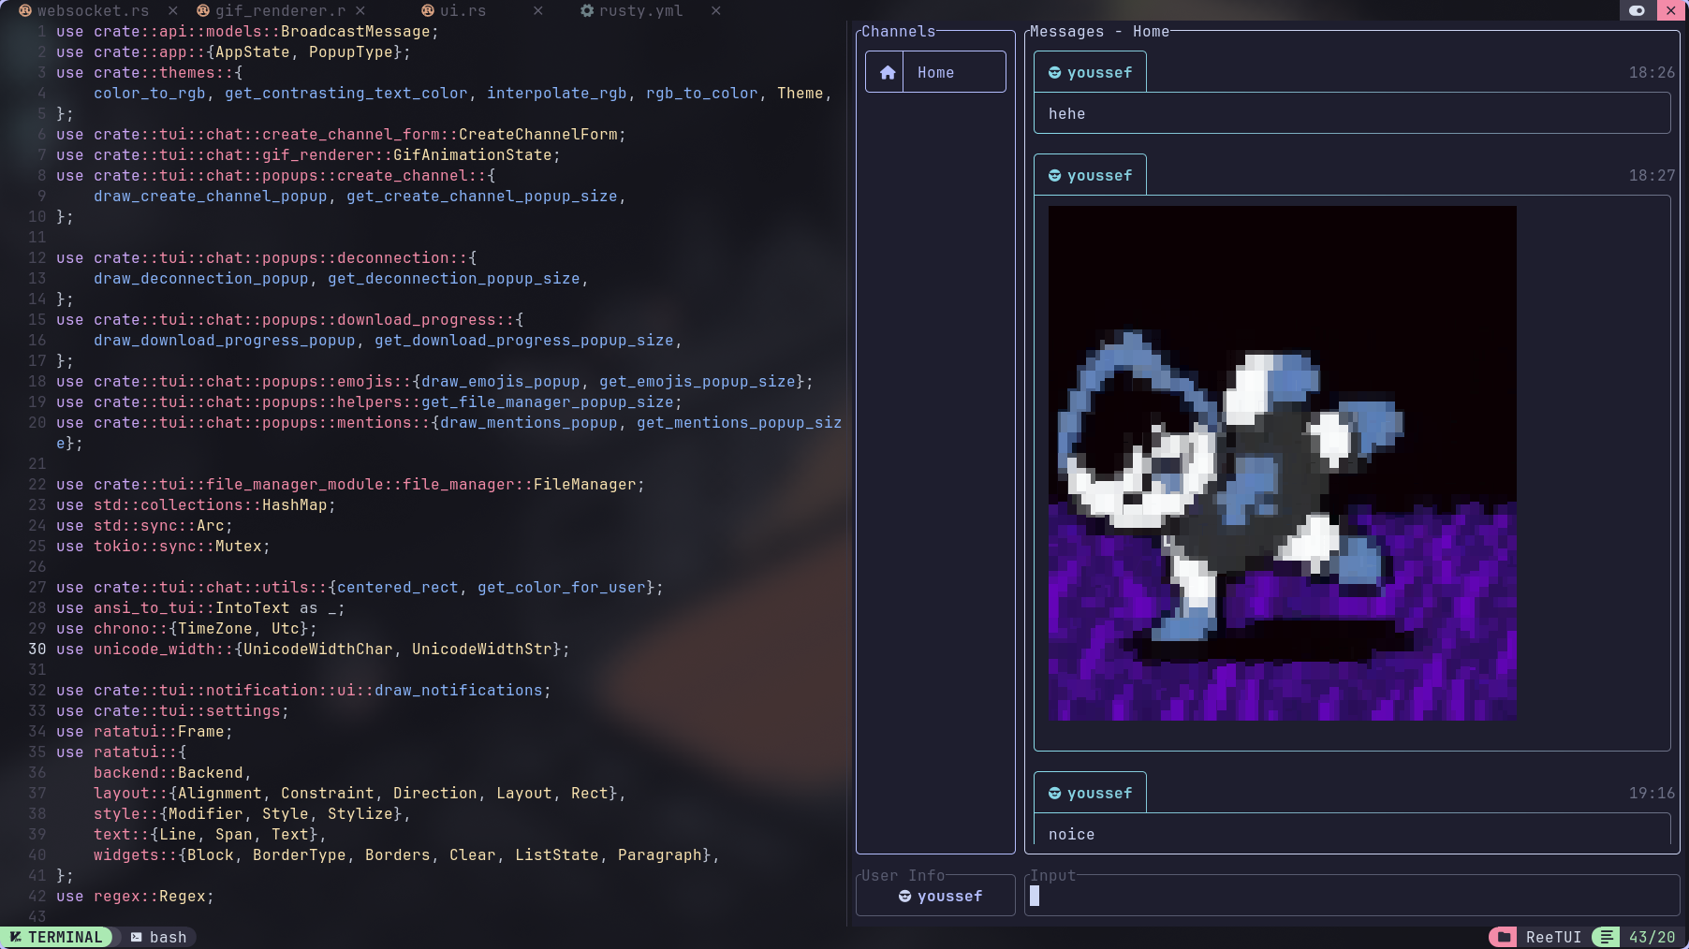Click 'UnicodeWidthStr' on line 30
The height and width of the screenshot is (949, 1689).
pos(481,649)
